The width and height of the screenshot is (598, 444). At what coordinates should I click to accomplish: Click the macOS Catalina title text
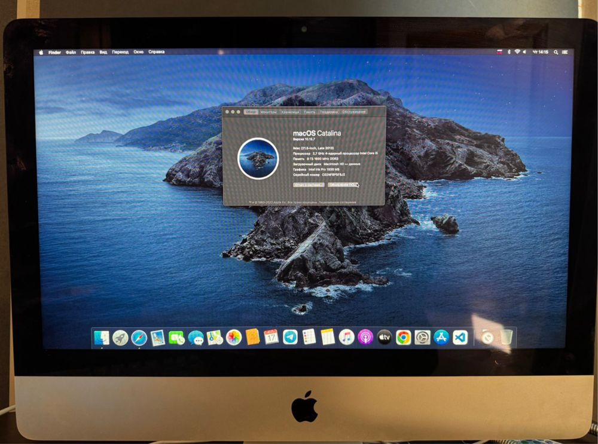[317, 133]
